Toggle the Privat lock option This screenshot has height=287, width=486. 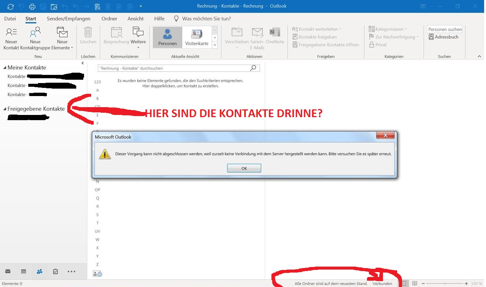pyautogui.click(x=378, y=44)
